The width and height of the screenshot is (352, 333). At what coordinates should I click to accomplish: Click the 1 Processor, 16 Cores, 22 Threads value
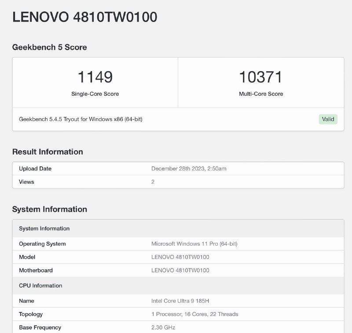click(195, 314)
